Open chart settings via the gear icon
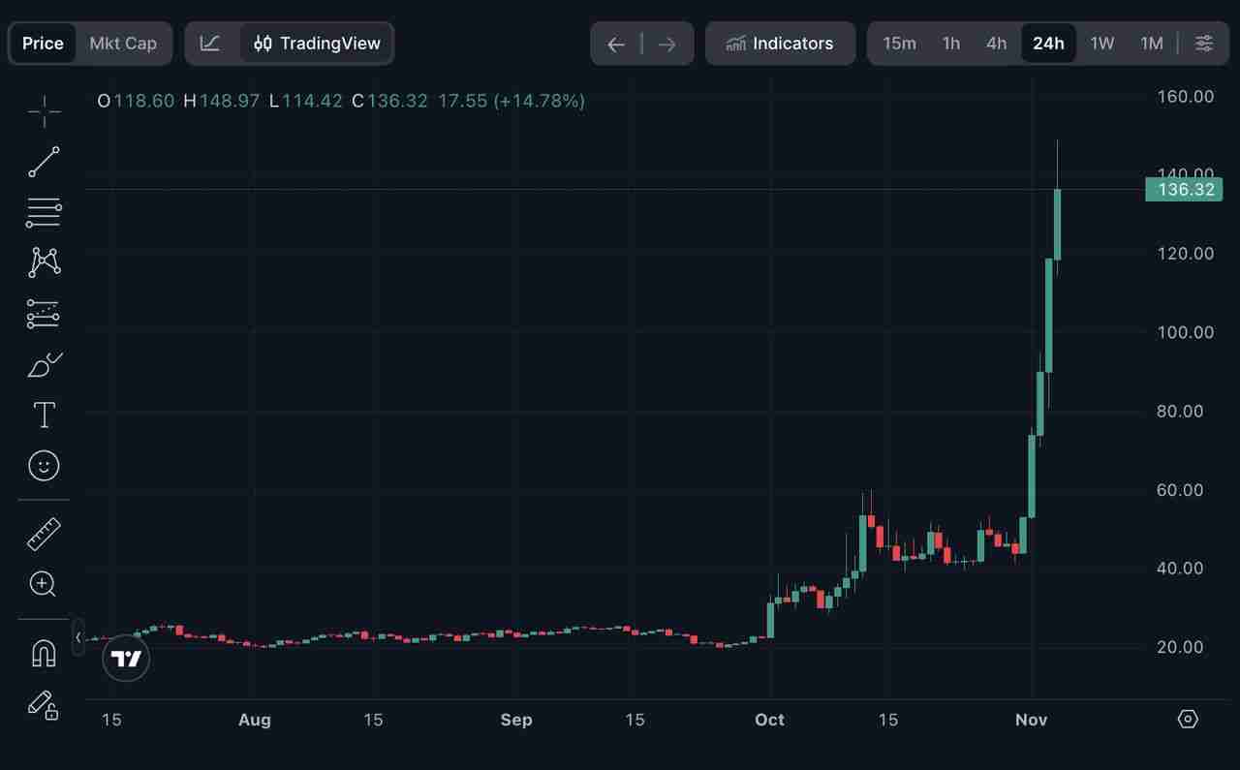Screen dimensions: 1240x770 pos(1189,719)
